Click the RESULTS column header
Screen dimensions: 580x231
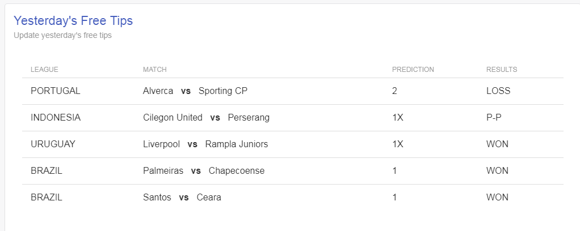tap(502, 70)
